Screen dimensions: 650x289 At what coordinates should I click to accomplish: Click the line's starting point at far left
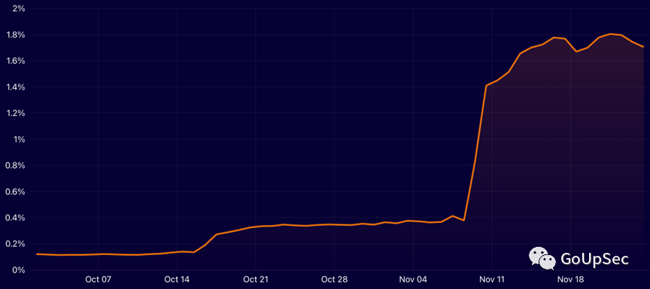point(37,254)
